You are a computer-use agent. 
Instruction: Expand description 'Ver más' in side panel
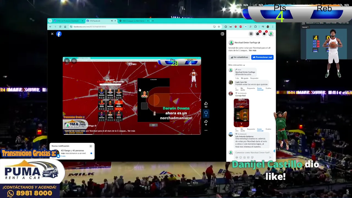click(252, 50)
